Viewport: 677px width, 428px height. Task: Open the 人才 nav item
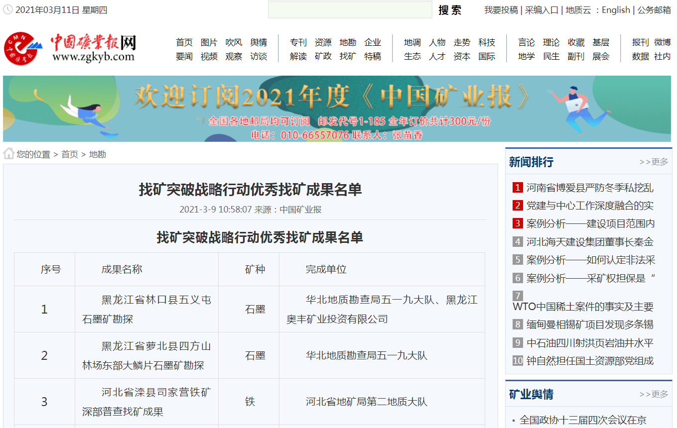(x=437, y=56)
